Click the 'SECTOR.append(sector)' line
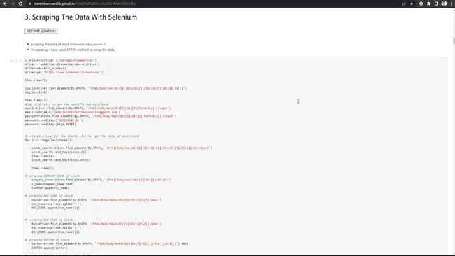Screen dimensions: 455x256 click(x=50, y=248)
